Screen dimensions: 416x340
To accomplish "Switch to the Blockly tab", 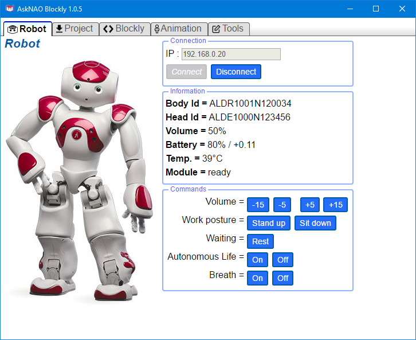I will (x=124, y=29).
